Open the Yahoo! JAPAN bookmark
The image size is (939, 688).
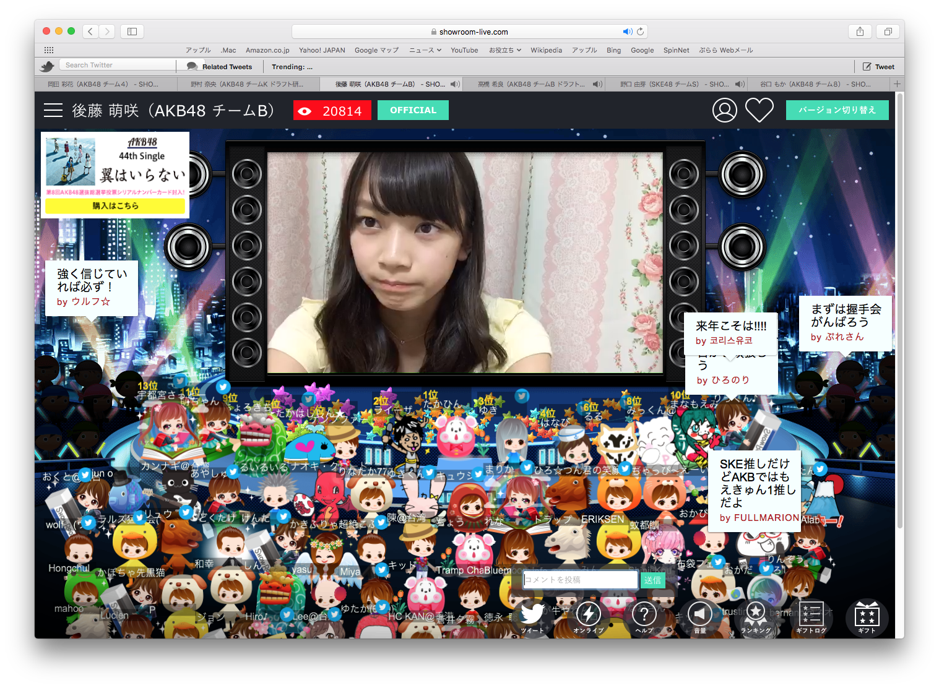(322, 50)
